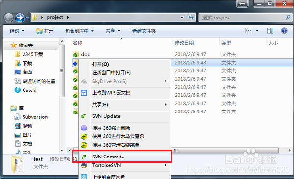Click the 2018/2/6 9:48 date cell

191,62
